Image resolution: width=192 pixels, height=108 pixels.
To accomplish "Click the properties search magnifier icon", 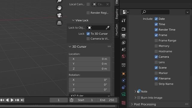I will (144, 12).
